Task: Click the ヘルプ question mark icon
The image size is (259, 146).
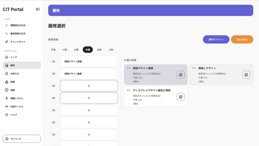Action: 6,115
